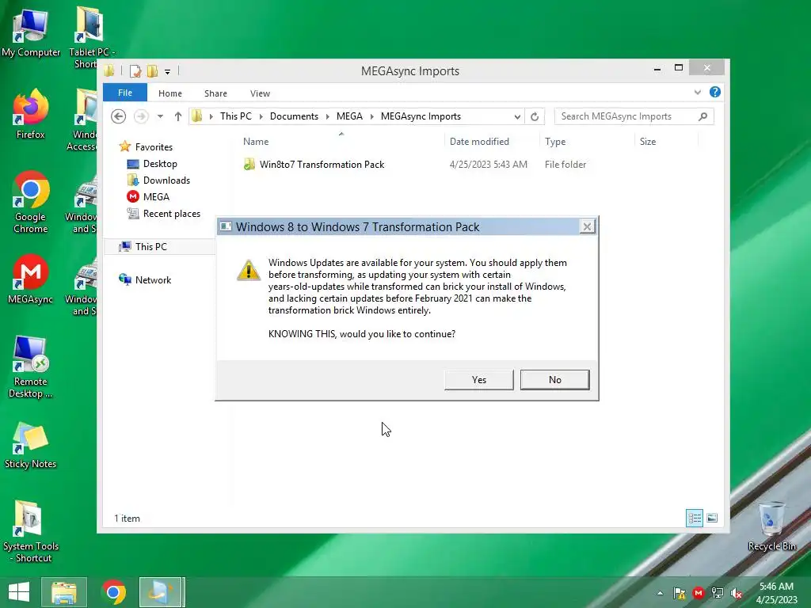The width and height of the screenshot is (811, 608).
Task: Show hidden tray icons arrow
Action: click(x=660, y=593)
